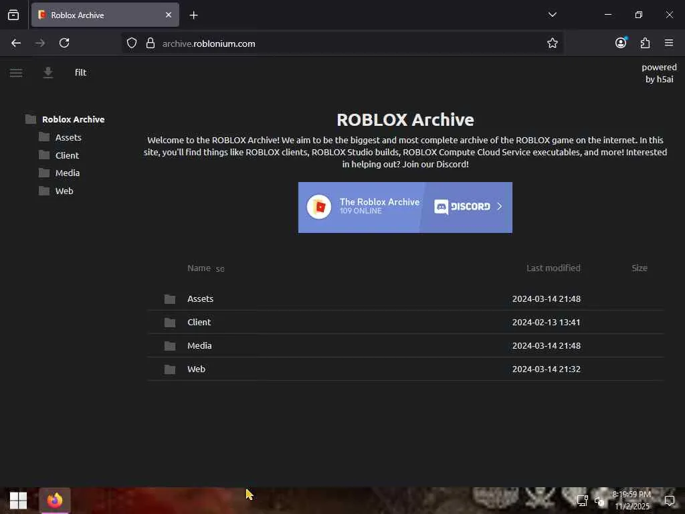
Task: Sort listing by Size column
Action: click(639, 268)
